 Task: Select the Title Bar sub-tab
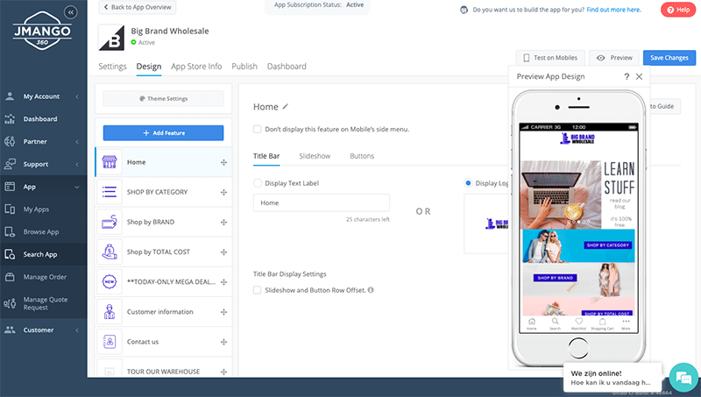coord(266,156)
